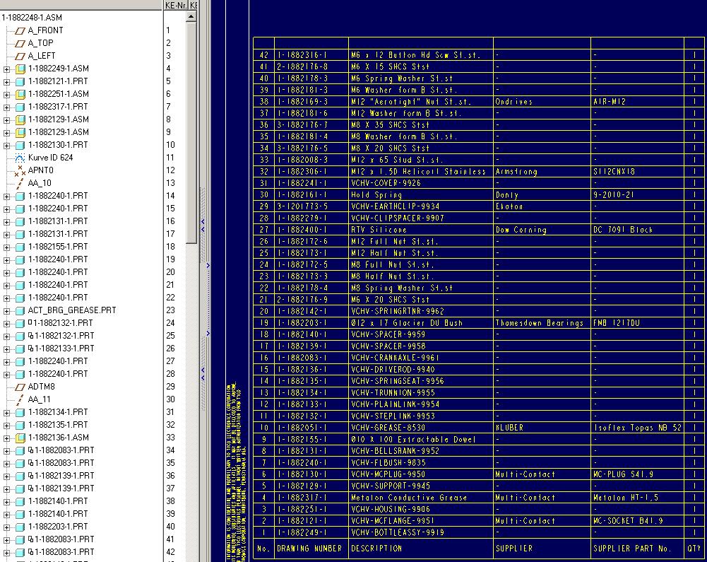
Task: Click the Kurve ID 624 curve icon
Action: pyautogui.click(x=20, y=158)
